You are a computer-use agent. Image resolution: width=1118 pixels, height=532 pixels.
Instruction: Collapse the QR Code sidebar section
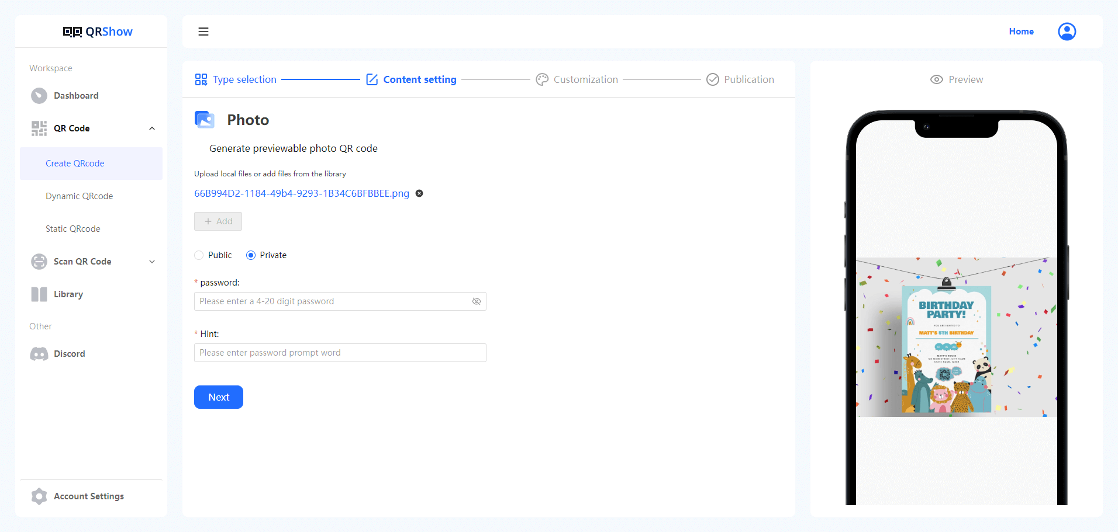coord(152,128)
